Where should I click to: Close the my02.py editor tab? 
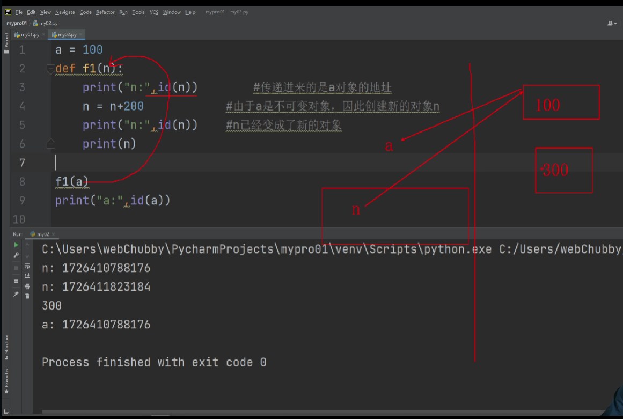coord(80,35)
